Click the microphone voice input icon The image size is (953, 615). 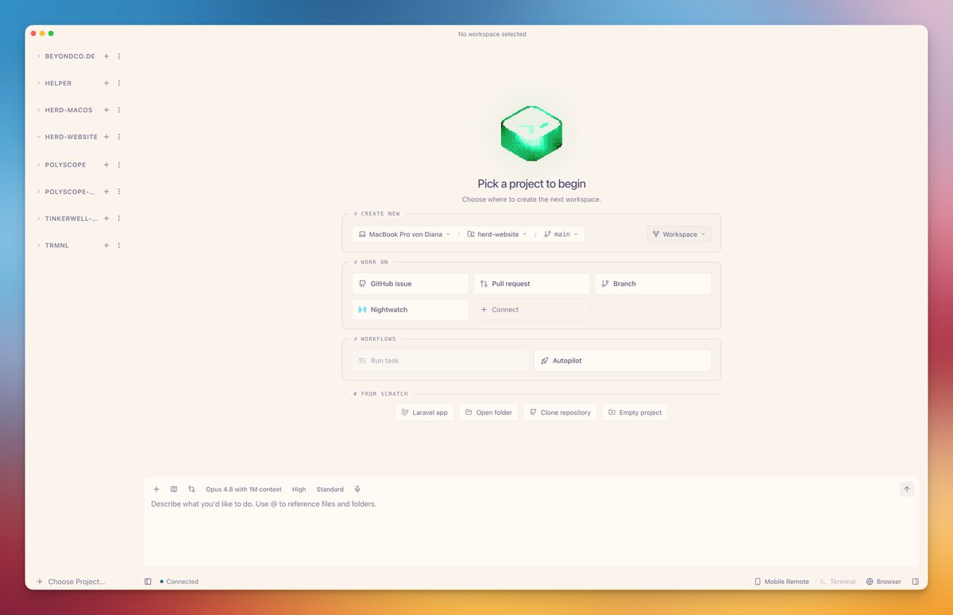[x=357, y=489]
